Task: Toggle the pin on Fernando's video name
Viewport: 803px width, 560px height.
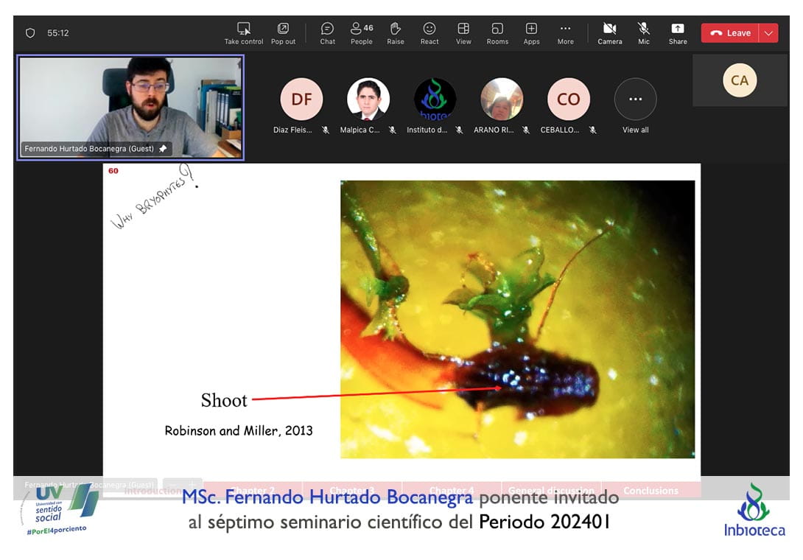Action: [x=163, y=149]
